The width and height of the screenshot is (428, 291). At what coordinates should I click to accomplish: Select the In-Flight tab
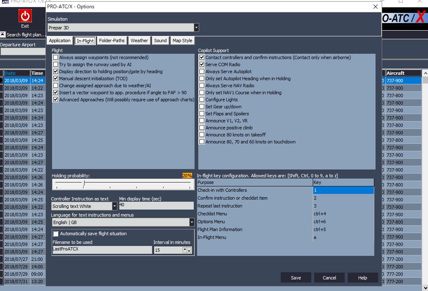pos(85,41)
